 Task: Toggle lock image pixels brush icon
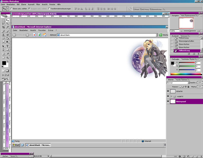(x=183, y=87)
